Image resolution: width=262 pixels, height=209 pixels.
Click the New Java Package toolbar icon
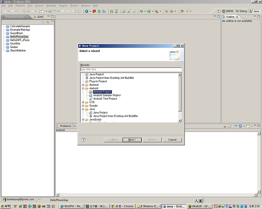click(167, 11)
